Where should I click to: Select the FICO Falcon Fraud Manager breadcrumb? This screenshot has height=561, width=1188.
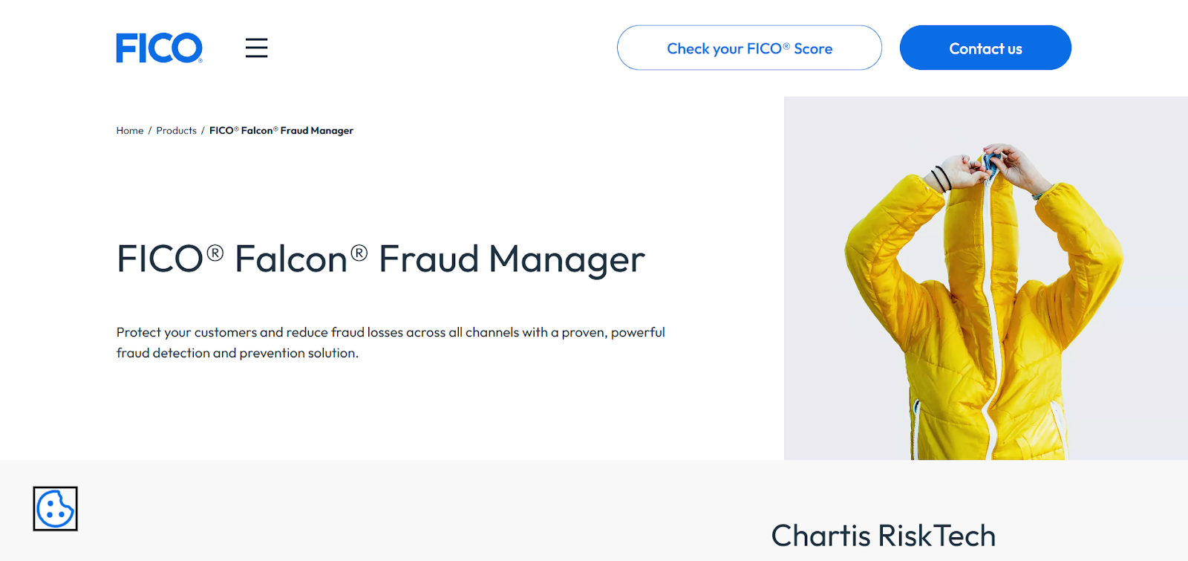click(281, 130)
